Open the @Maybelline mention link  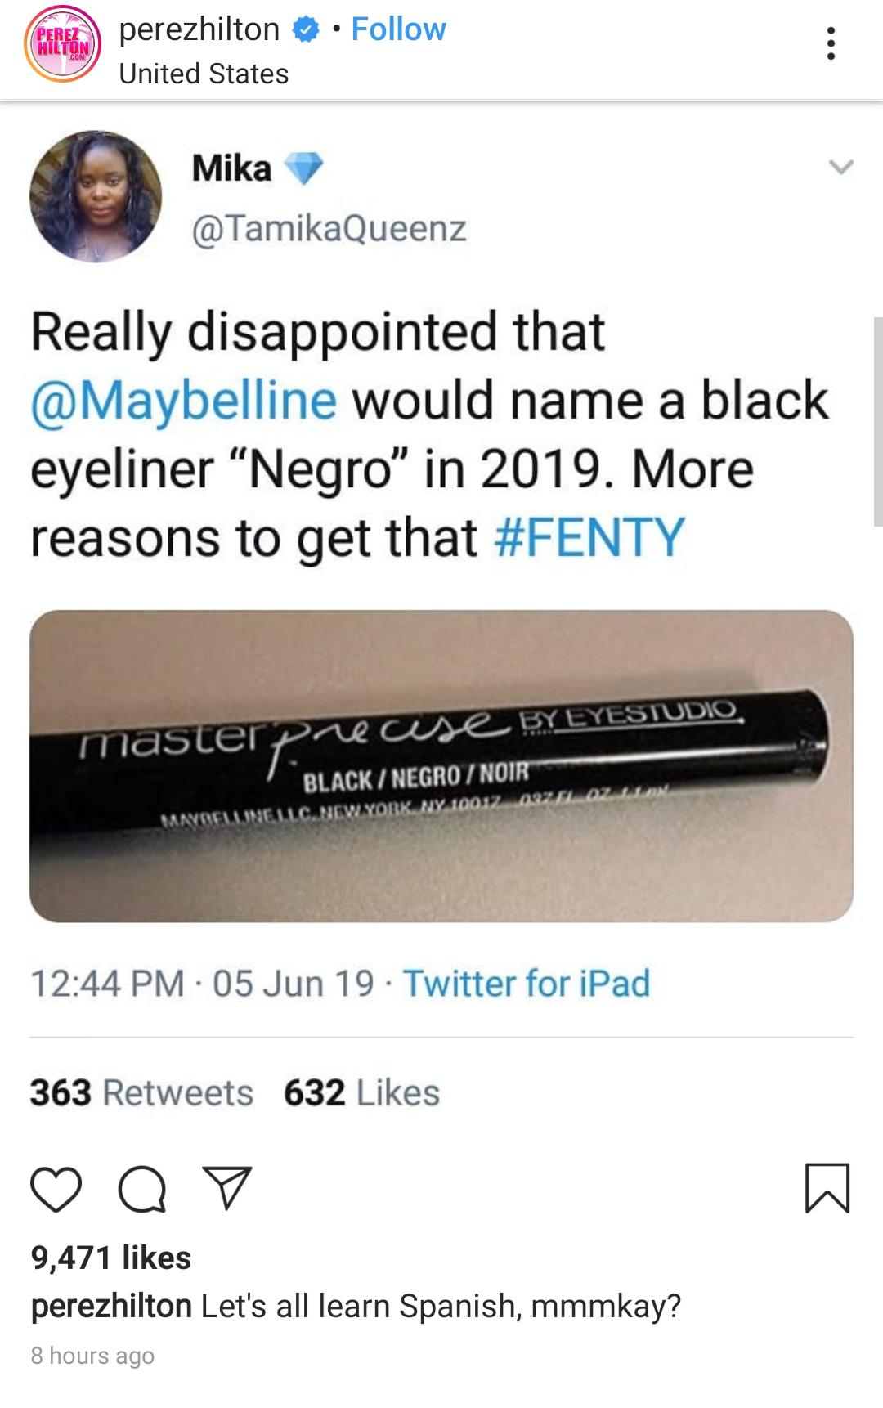click(184, 401)
